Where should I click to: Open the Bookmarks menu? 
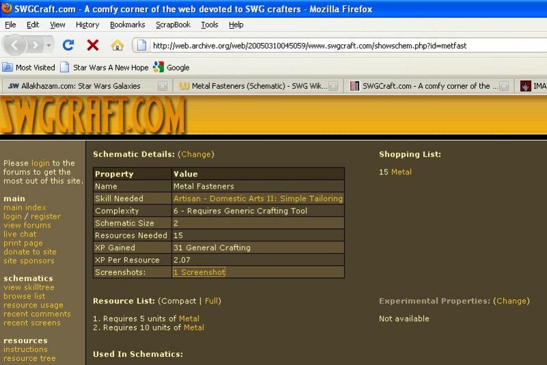click(127, 25)
